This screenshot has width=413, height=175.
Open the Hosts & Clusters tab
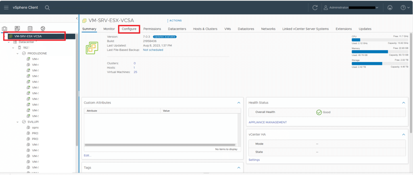(x=205, y=29)
